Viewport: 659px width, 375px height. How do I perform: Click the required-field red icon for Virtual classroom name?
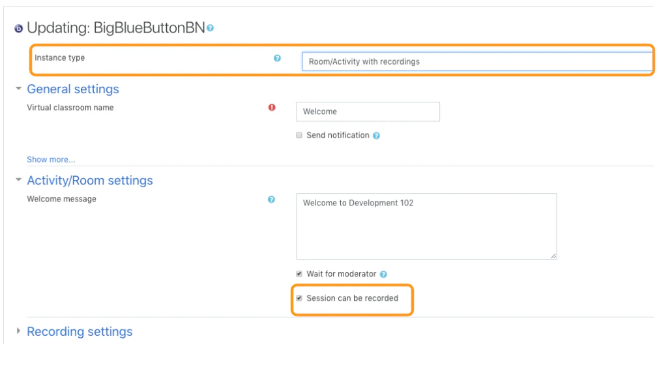[272, 108]
